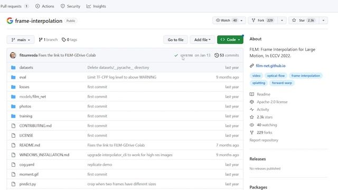Viewport: 338px width, 190px height.
Task: Open the Star lists dropdown arrow
Action: [x=323, y=20]
